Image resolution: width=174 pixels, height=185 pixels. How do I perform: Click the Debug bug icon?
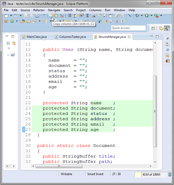click(x=137, y=16)
